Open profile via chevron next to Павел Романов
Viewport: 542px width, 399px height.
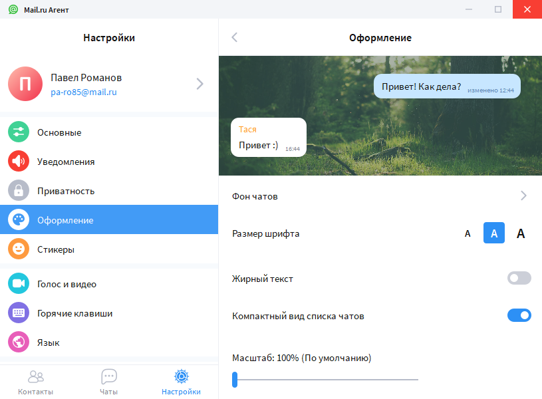tap(200, 84)
